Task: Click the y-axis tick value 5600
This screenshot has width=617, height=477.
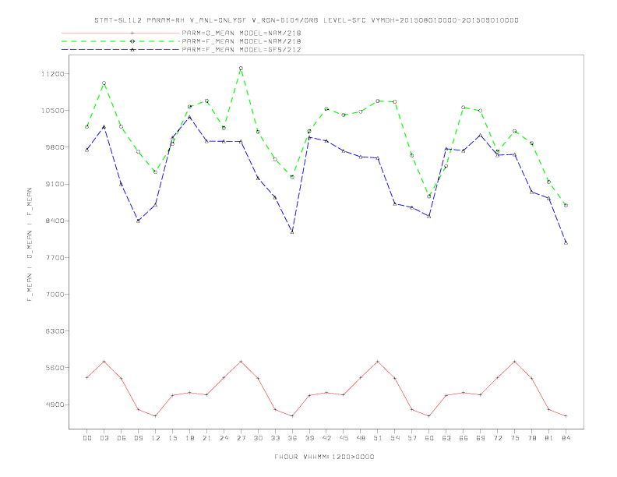Action: click(55, 368)
